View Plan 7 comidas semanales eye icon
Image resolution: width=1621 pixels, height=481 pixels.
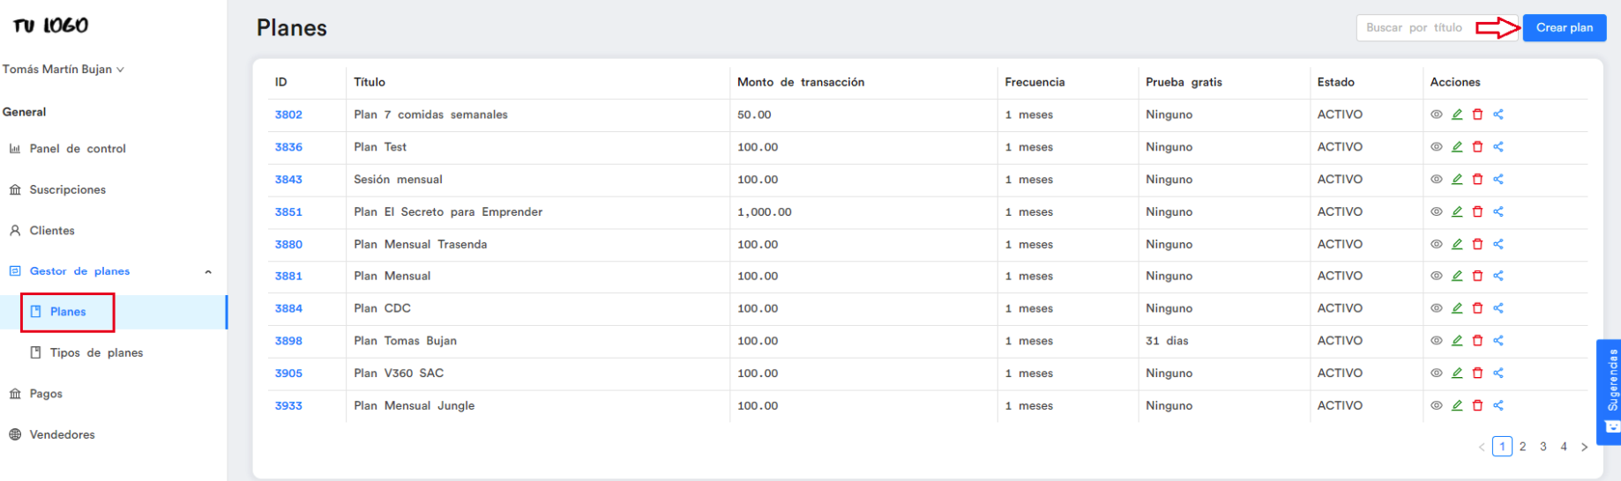1436,115
